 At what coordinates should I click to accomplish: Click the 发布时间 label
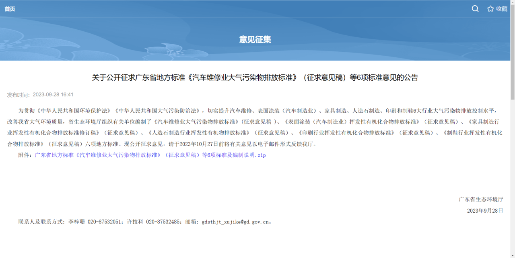[19, 95]
